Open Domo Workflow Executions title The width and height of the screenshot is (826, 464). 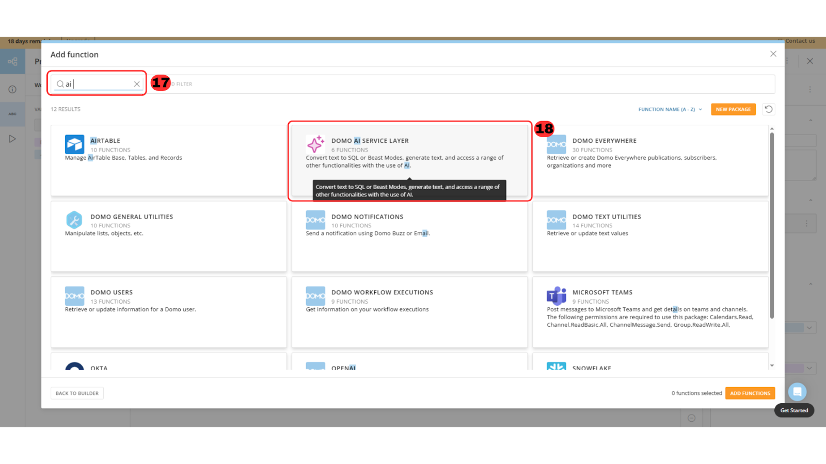point(383,292)
